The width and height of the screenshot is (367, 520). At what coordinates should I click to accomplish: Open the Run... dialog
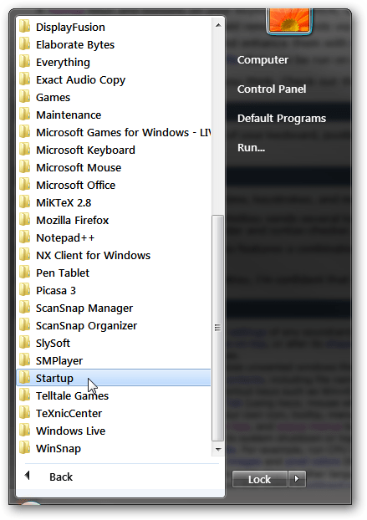[x=251, y=148]
